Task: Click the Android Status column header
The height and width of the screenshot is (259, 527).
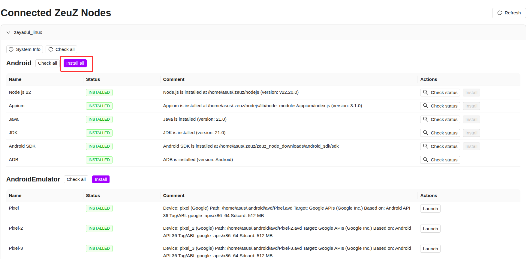Action: click(93, 79)
